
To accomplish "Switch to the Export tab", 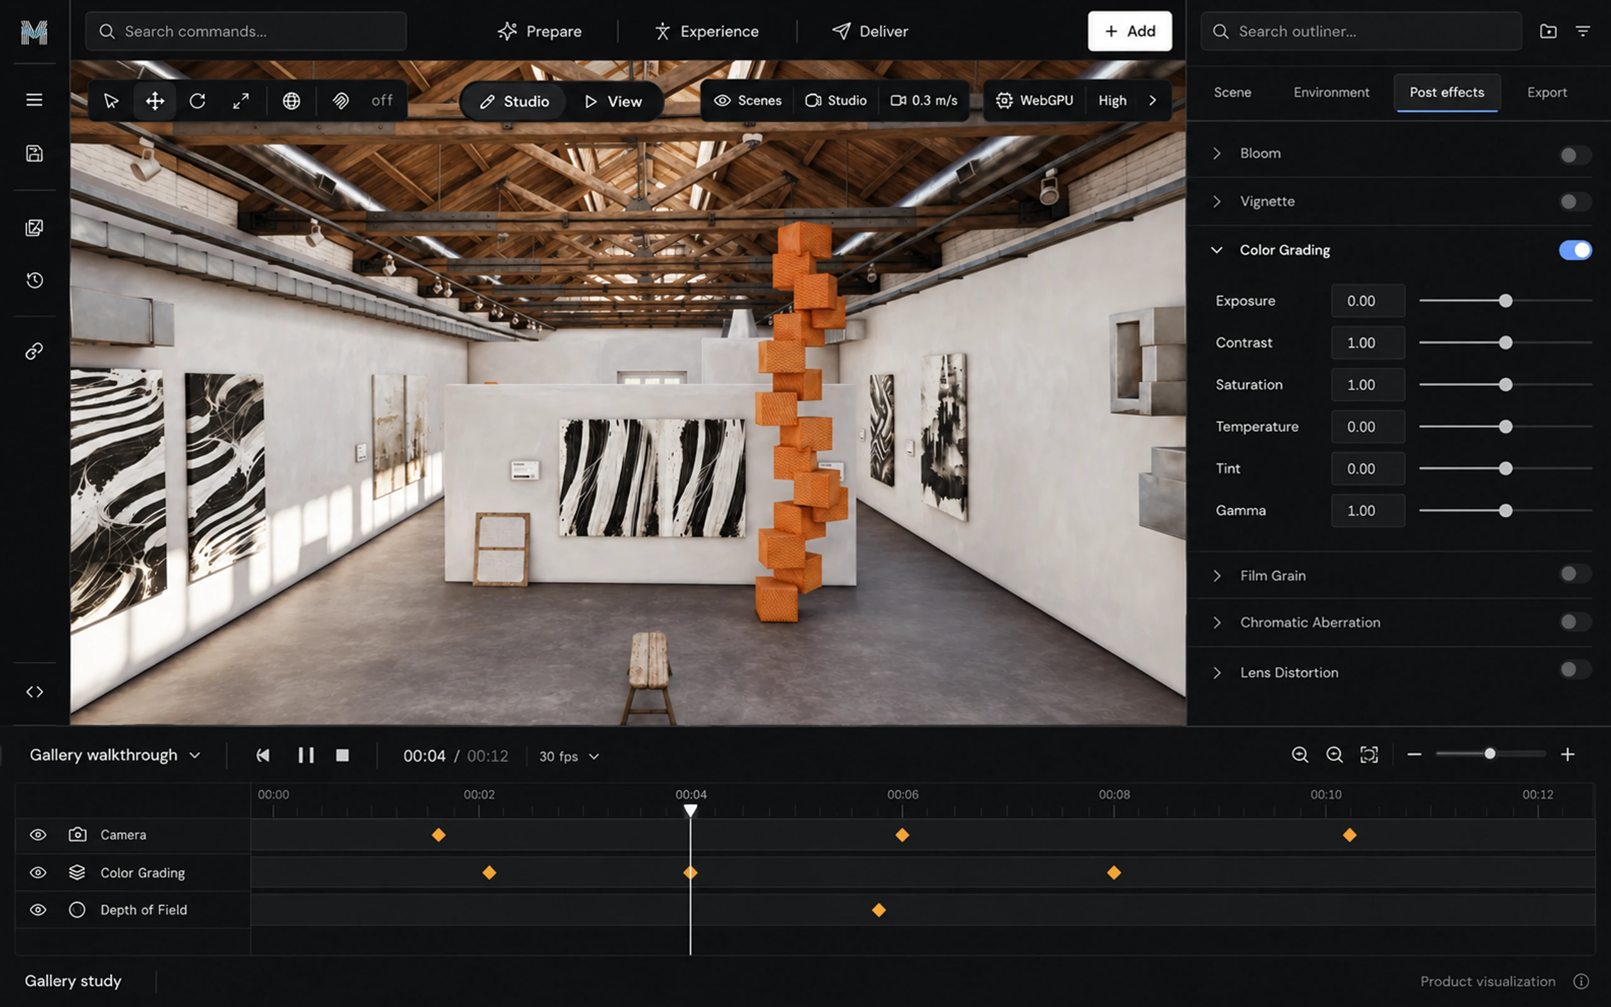I will pos(1546,92).
